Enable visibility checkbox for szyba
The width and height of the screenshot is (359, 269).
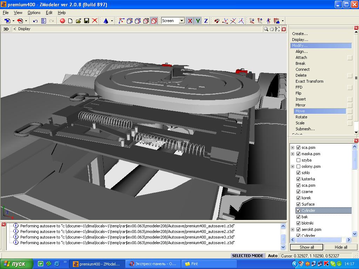pos(298,160)
